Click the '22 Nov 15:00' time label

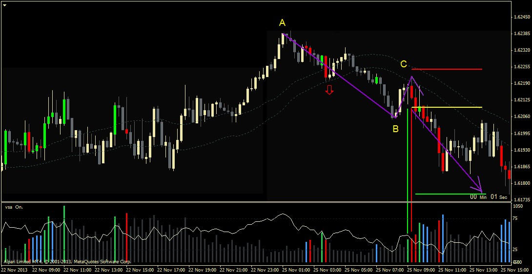(140, 270)
